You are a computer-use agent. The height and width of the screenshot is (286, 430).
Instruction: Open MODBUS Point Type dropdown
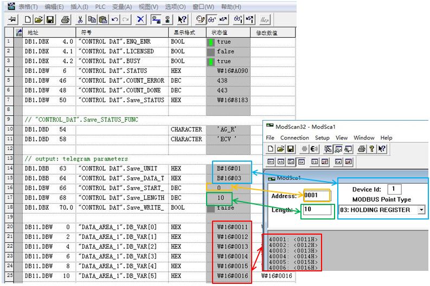(x=421, y=210)
